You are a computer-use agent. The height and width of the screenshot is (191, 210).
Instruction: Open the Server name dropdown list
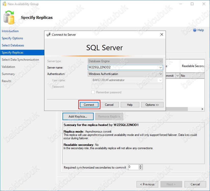160,67
